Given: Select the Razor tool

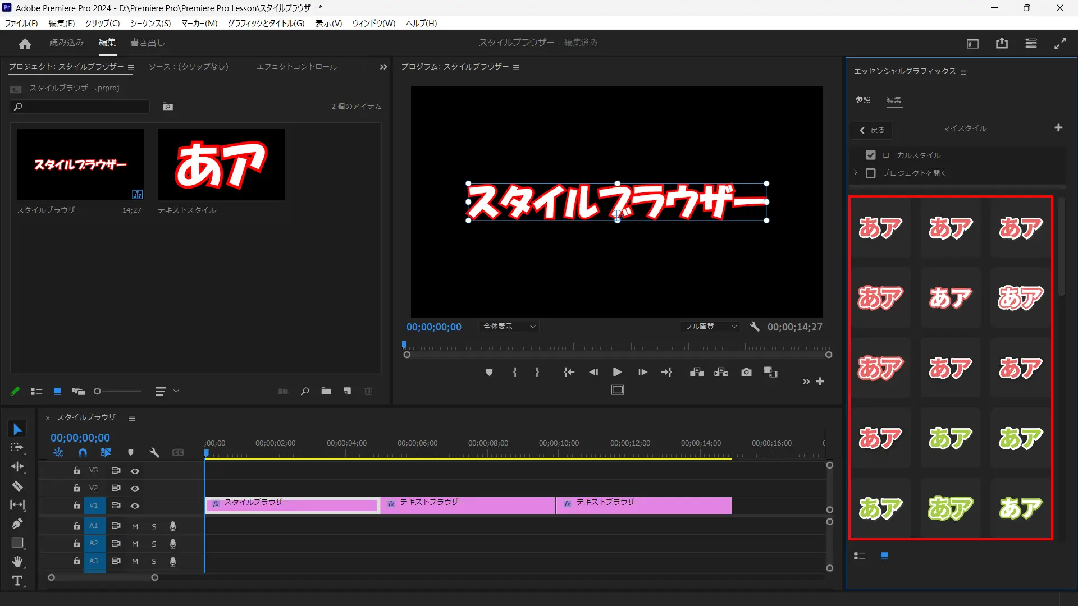Looking at the screenshot, I should coord(17,486).
